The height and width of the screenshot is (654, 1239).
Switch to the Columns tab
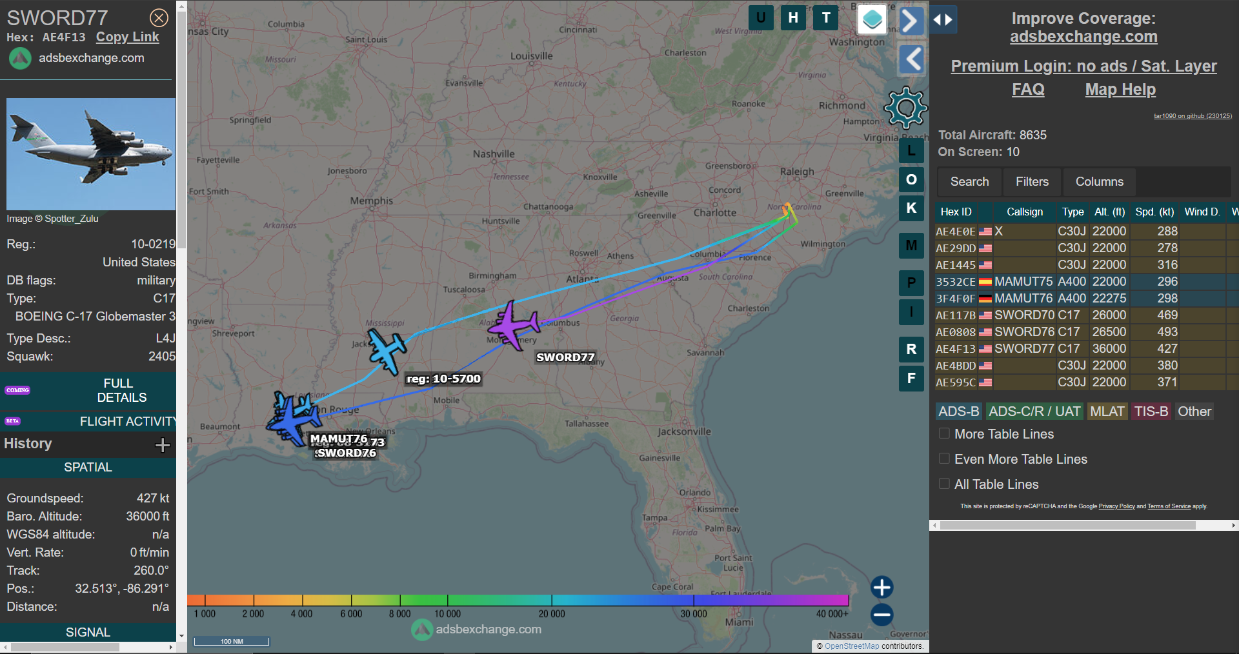[x=1099, y=182]
